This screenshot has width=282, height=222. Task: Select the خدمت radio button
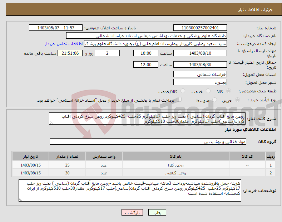208,91
